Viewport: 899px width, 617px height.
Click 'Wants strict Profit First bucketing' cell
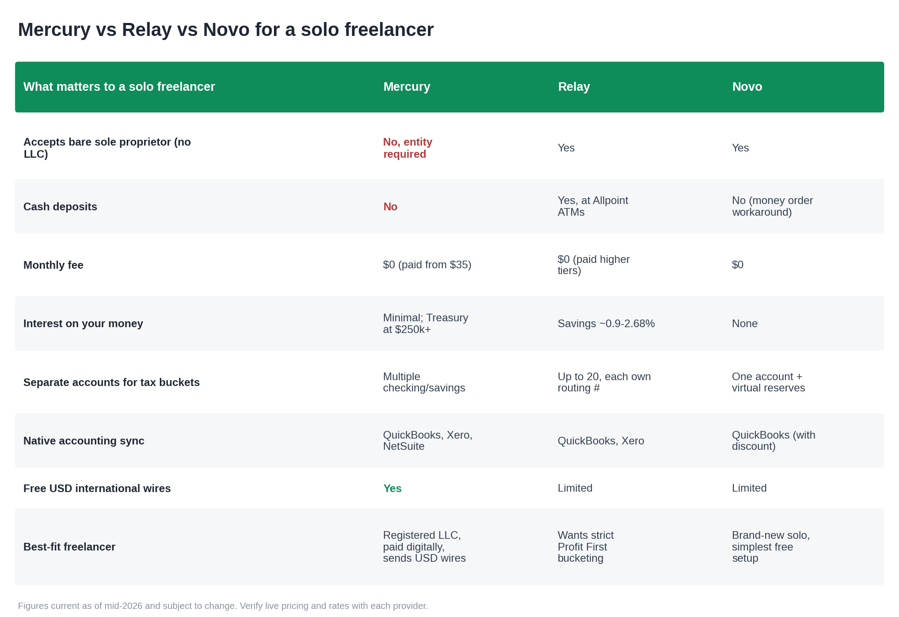586,547
